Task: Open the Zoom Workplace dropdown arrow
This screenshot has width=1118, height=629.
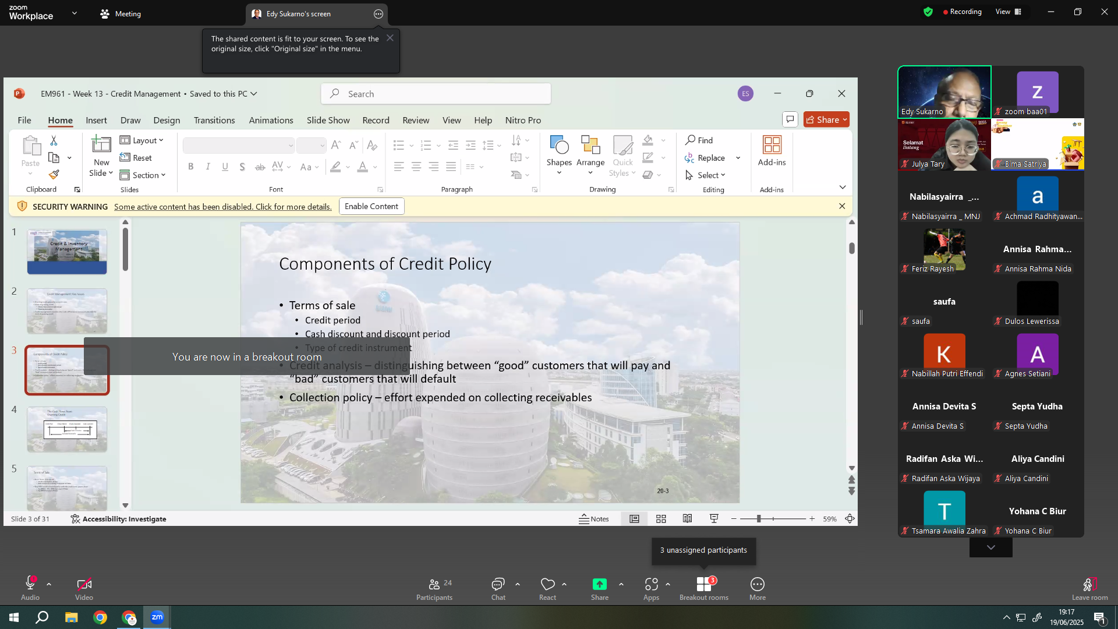Action: click(75, 13)
